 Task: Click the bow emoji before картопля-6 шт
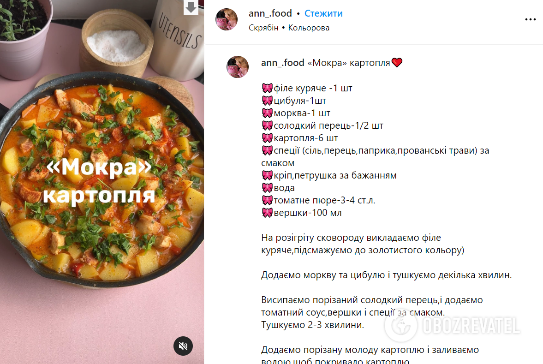pyautogui.click(x=267, y=138)
